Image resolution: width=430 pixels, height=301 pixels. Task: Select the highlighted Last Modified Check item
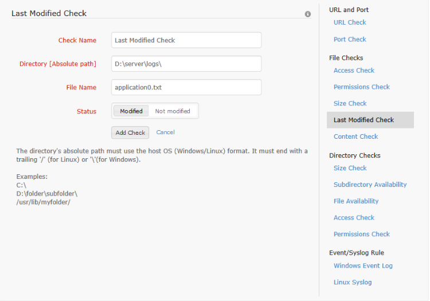(364, 120)
